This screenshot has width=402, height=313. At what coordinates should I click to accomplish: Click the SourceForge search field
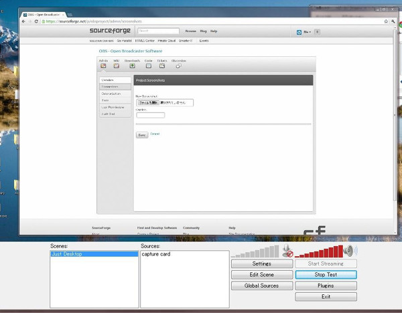tap(158, 31)
